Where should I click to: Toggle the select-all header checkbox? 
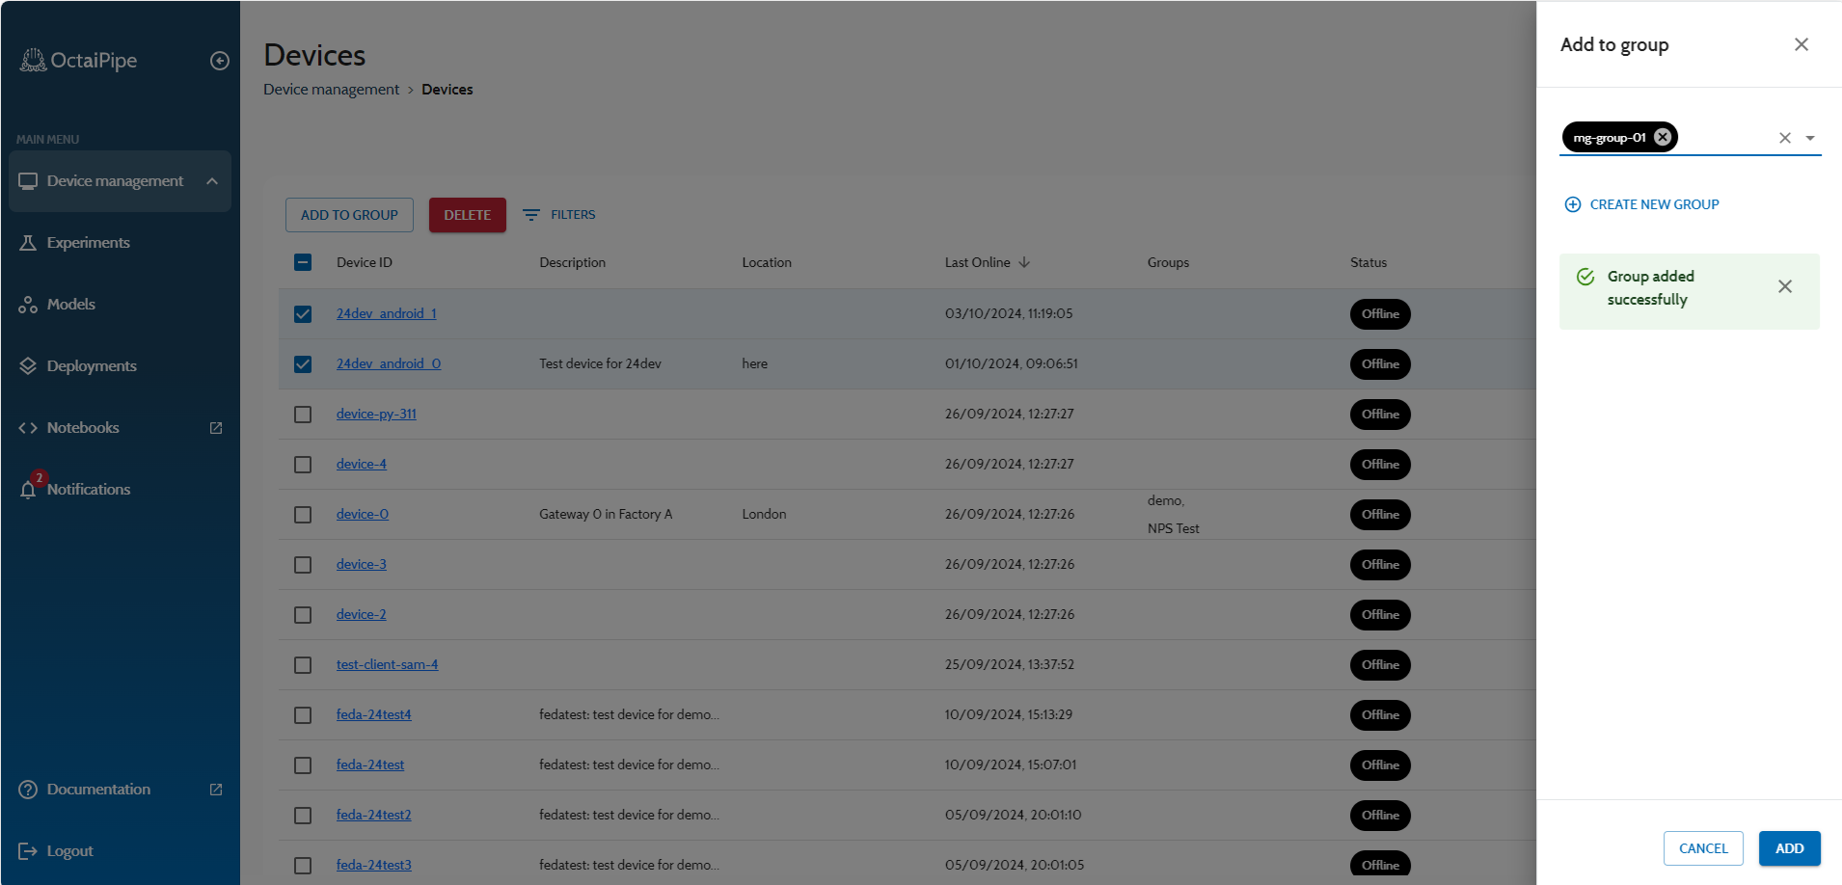[x=303, y=262]
